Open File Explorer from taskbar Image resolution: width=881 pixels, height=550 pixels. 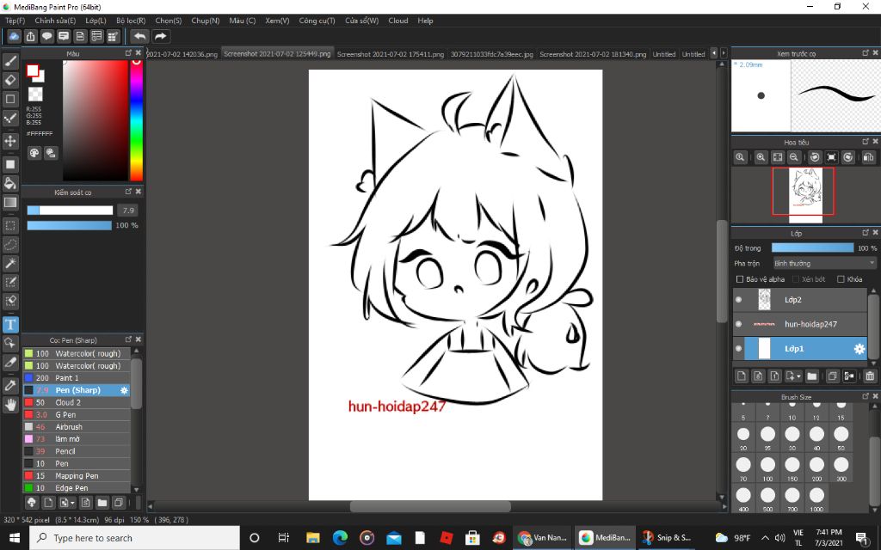(312, 538)
